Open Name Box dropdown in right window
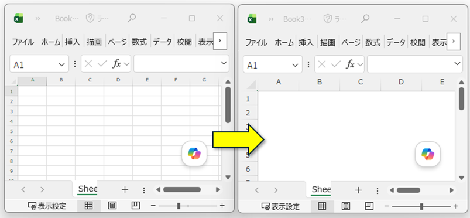Image resolution: width=470 pixels, height=218 pixels. click(295, 64)
